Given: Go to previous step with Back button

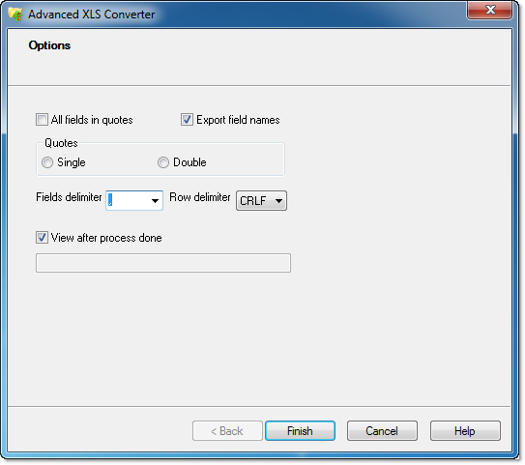Looking at the screenshot, I should [227, 431].
